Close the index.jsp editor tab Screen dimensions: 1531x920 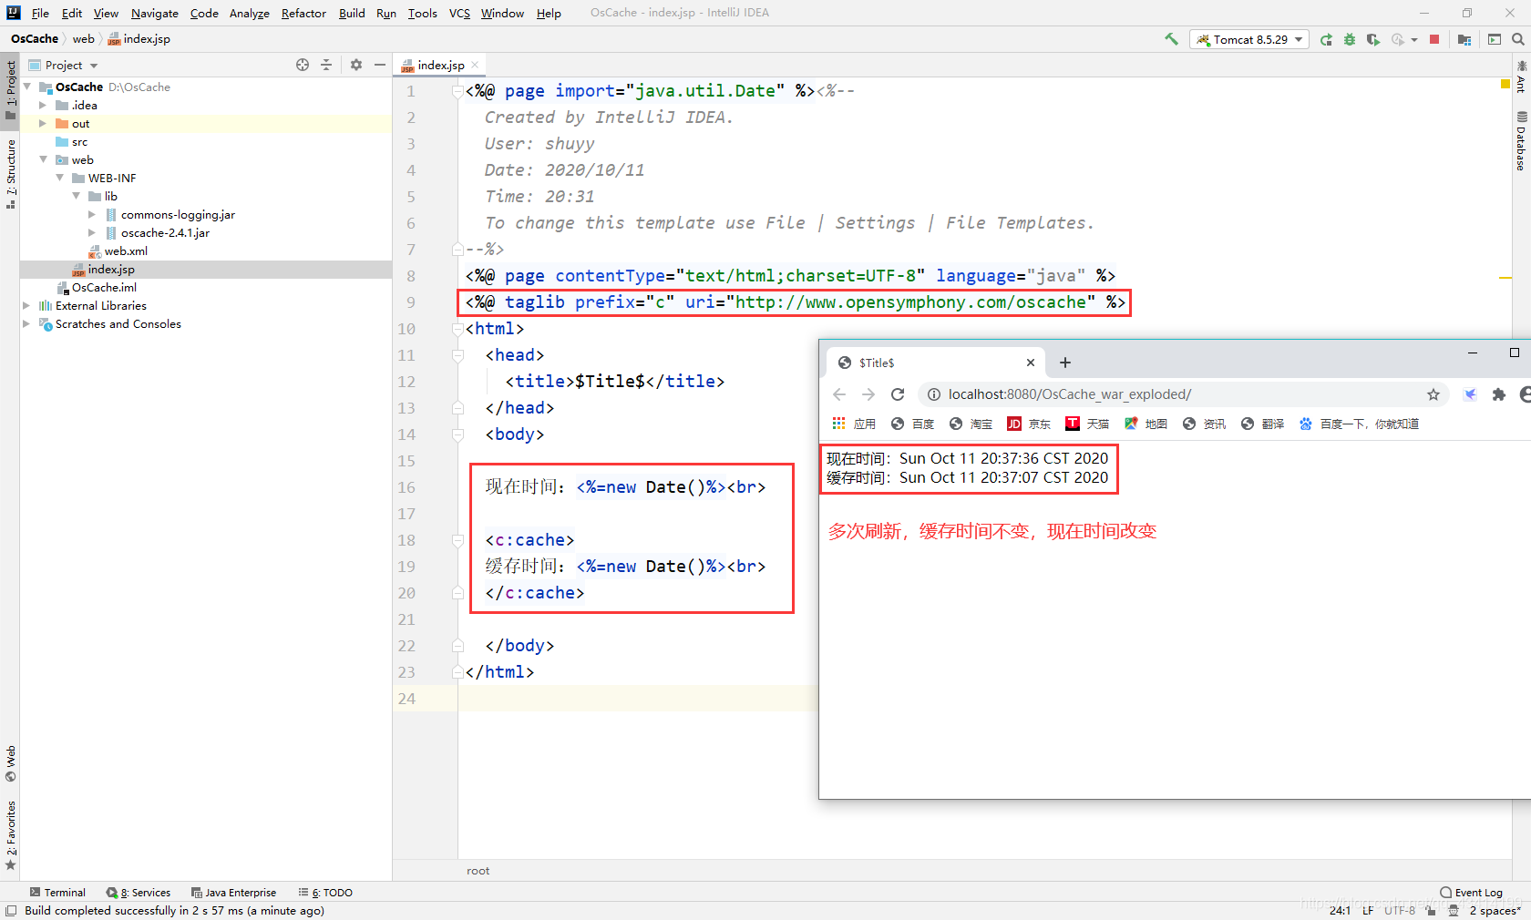(x=475, y=65)
